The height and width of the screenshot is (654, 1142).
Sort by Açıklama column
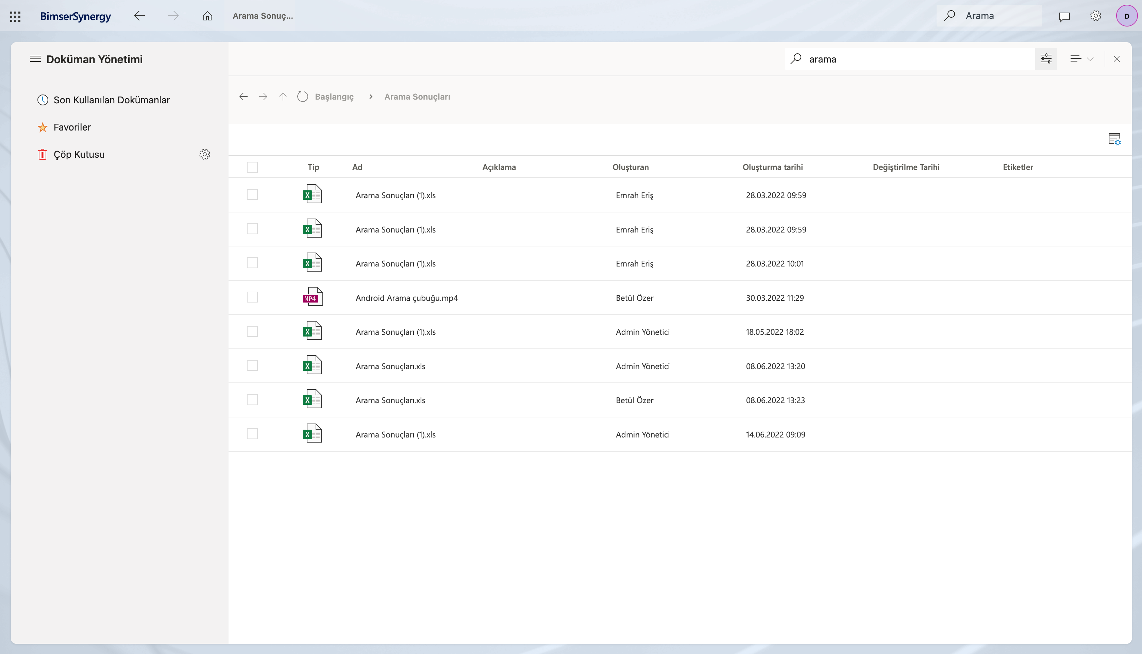click(x=499, y=167)
